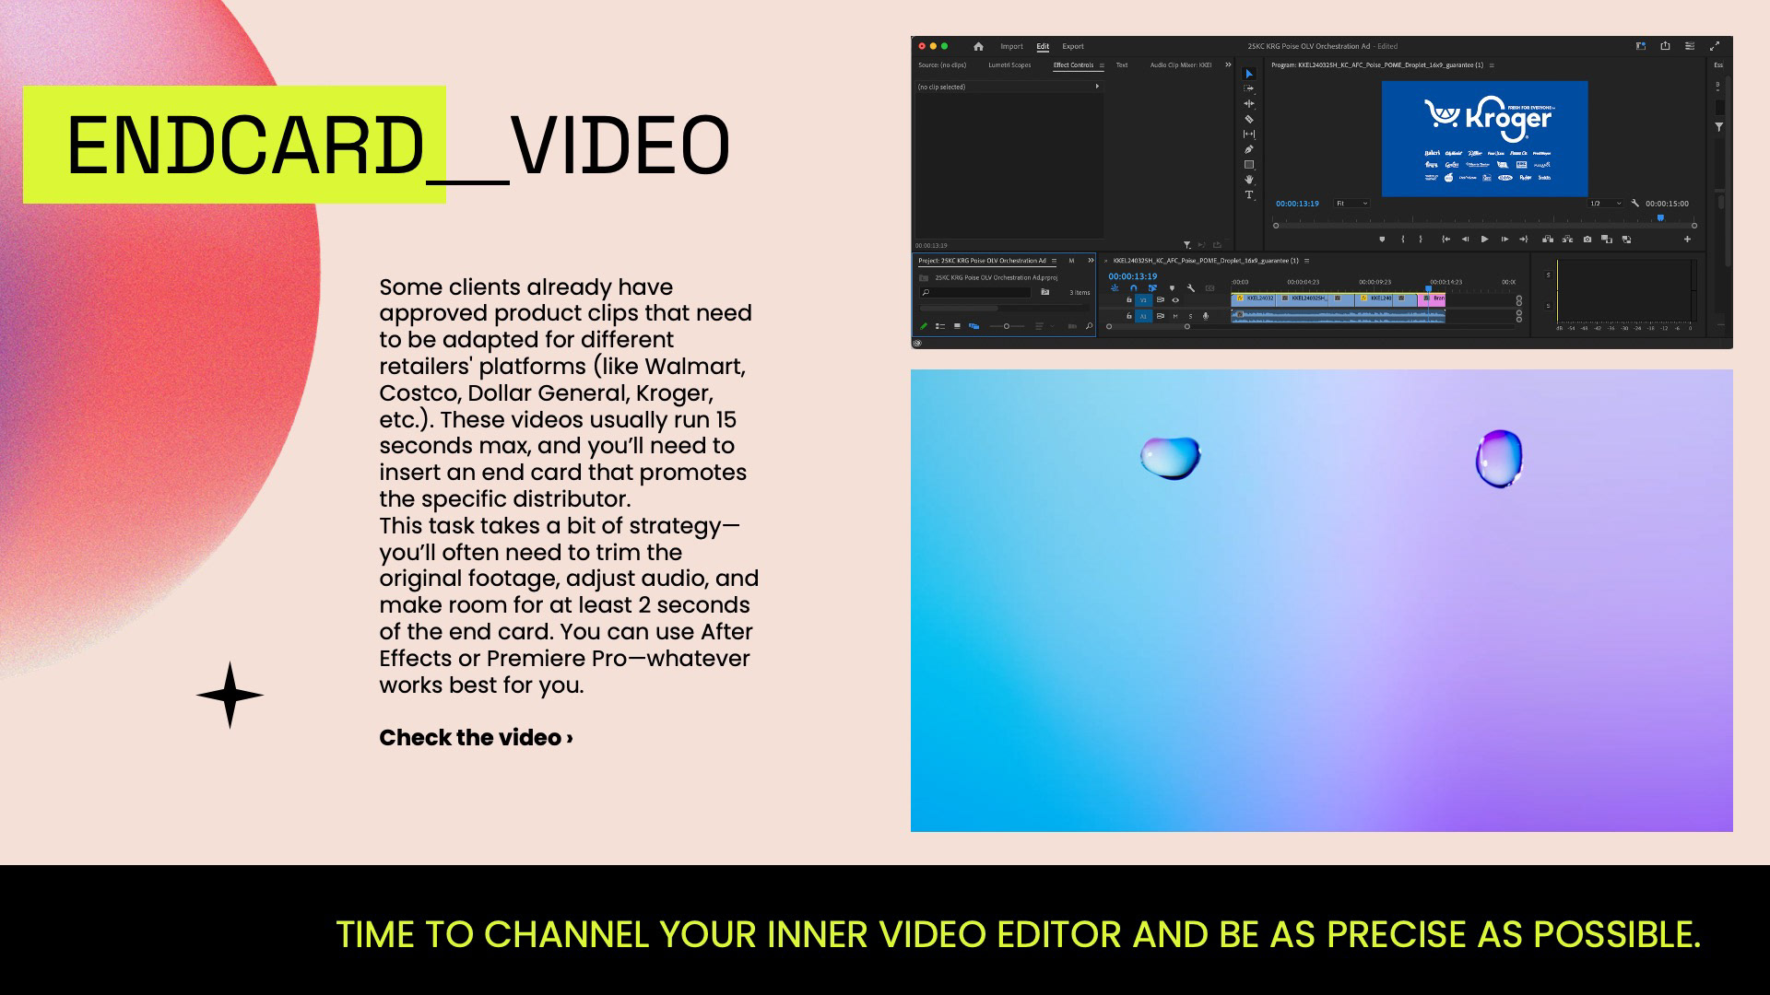The height and width of the screenshot is (995, 1770).
Task: Open Program monitor panel menu
Action: pyautogui.click(x=1492, y=65)
